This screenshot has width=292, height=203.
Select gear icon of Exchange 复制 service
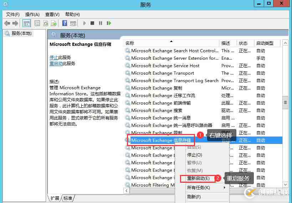coord(128,88)
